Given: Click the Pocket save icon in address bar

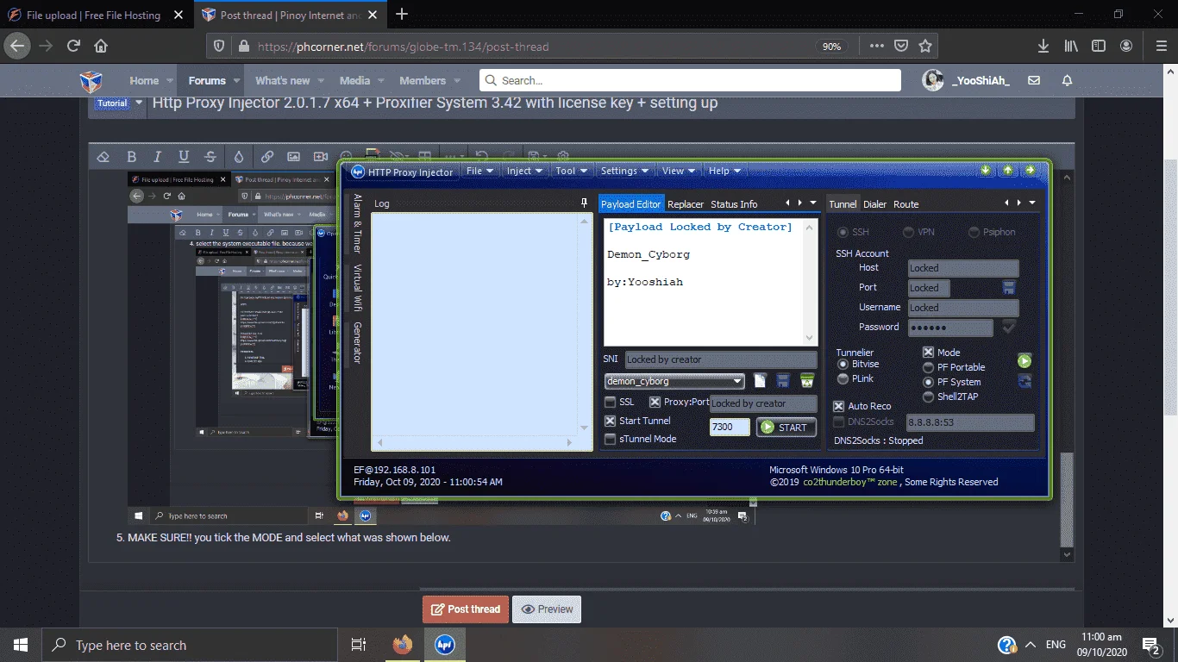Looking at the screenshot, I should (x=901, y=47).
